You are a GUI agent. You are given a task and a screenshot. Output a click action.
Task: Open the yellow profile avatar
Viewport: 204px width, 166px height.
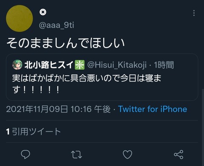tap(20, 18)
